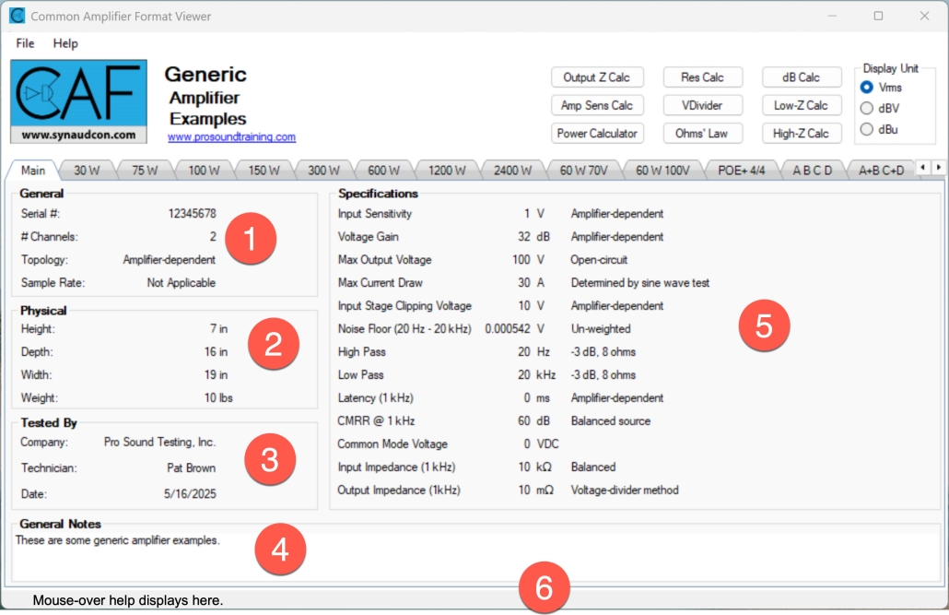Viewport: 949px width, 615px height.
Task: Open the High-Z Calc tool
Action: [801, 134]
